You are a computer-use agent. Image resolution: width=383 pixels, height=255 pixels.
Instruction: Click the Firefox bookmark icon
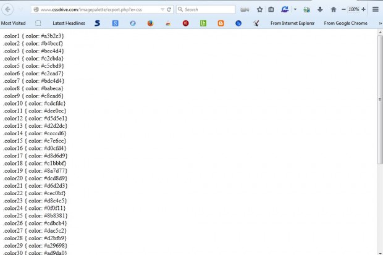click(x=151, y=23)
